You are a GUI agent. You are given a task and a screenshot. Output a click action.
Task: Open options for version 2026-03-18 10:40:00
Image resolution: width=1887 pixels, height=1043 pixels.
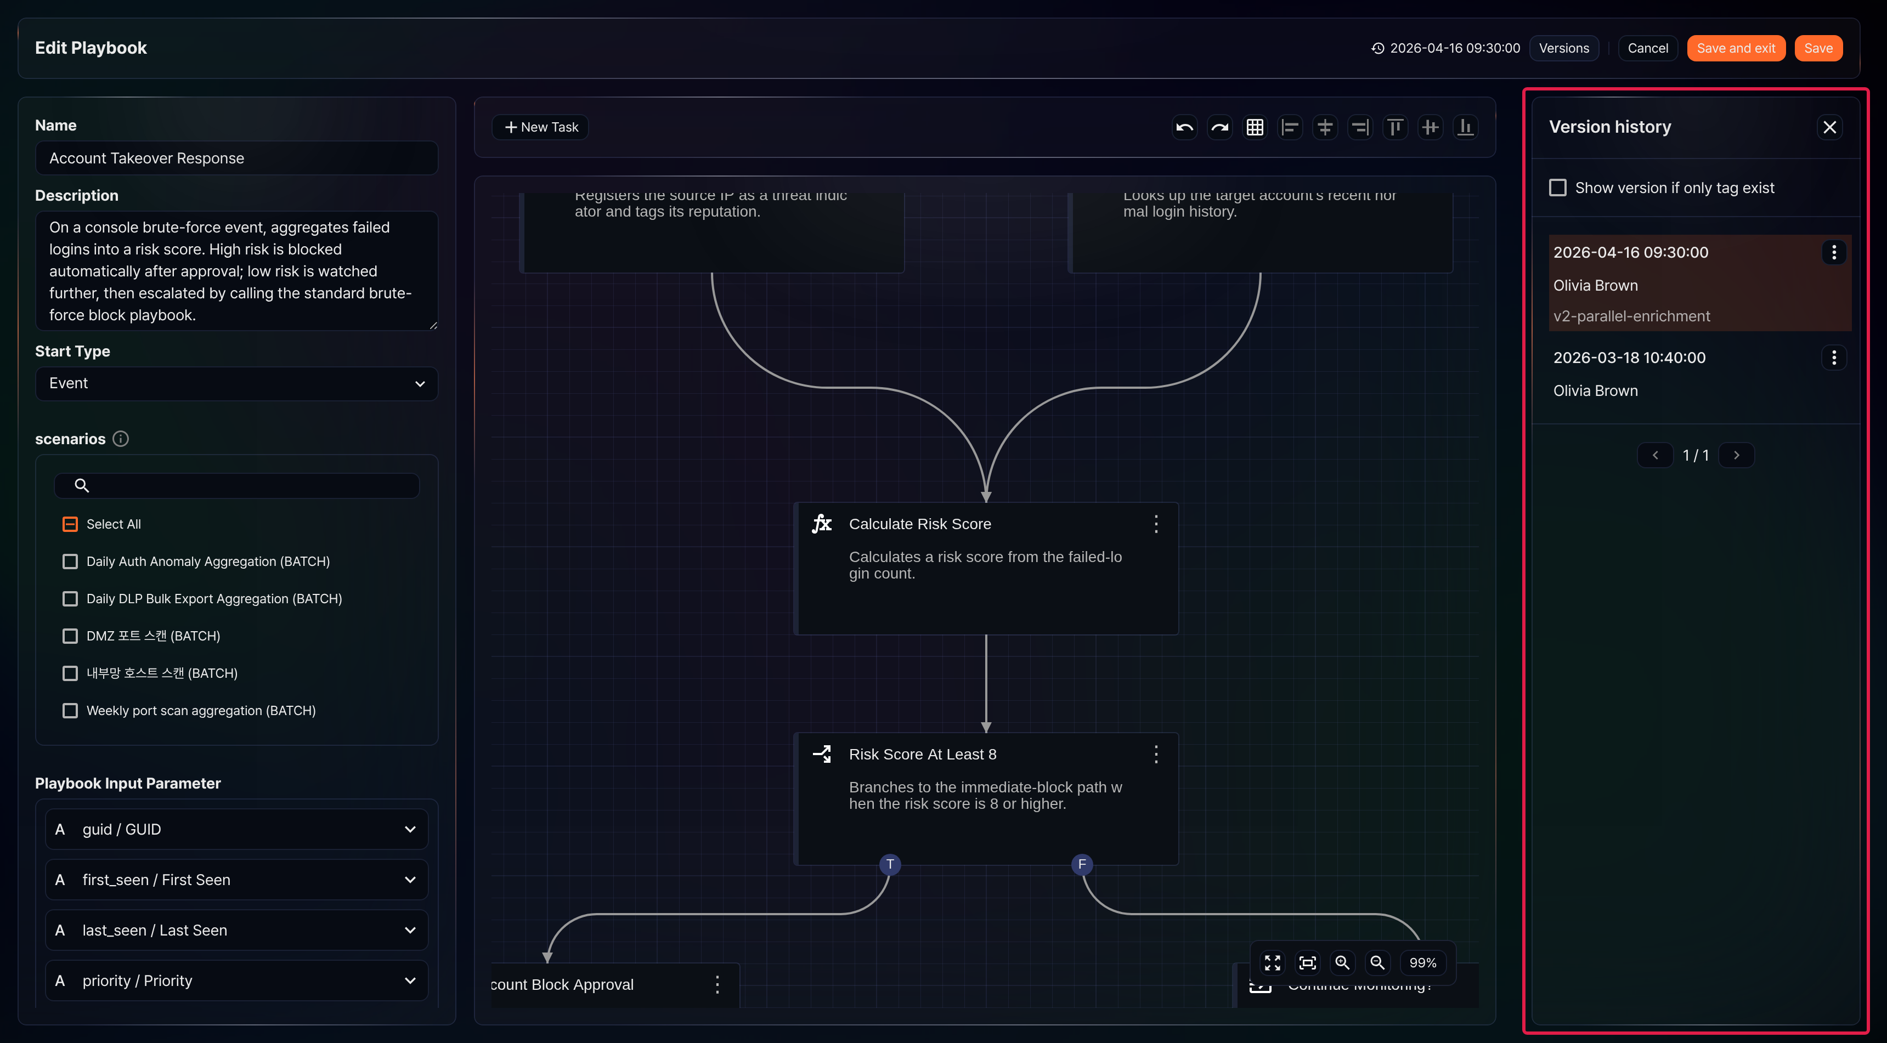[1834, 358]
